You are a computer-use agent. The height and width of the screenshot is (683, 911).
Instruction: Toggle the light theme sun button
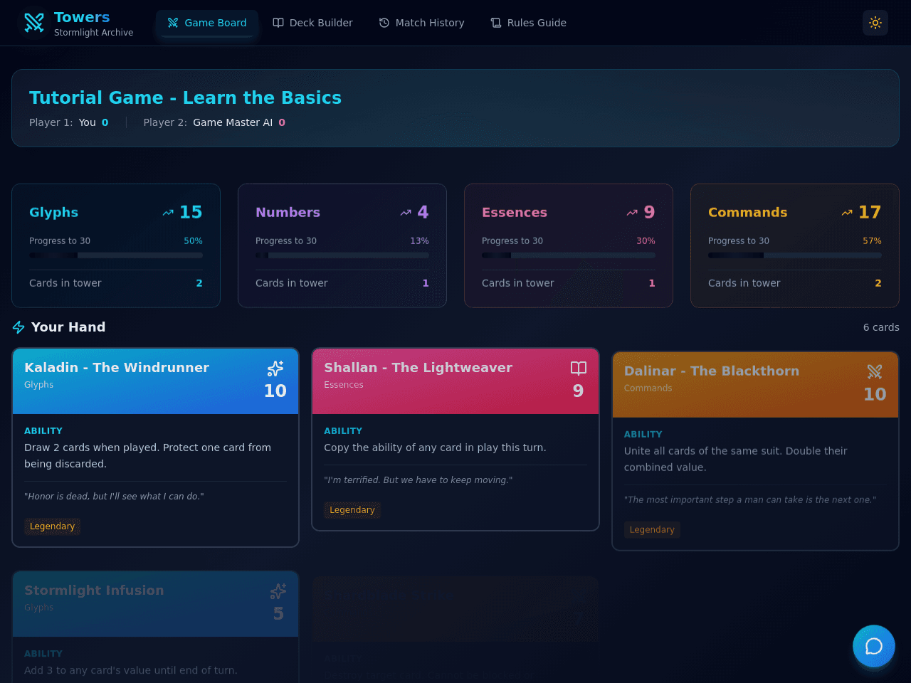875,23
